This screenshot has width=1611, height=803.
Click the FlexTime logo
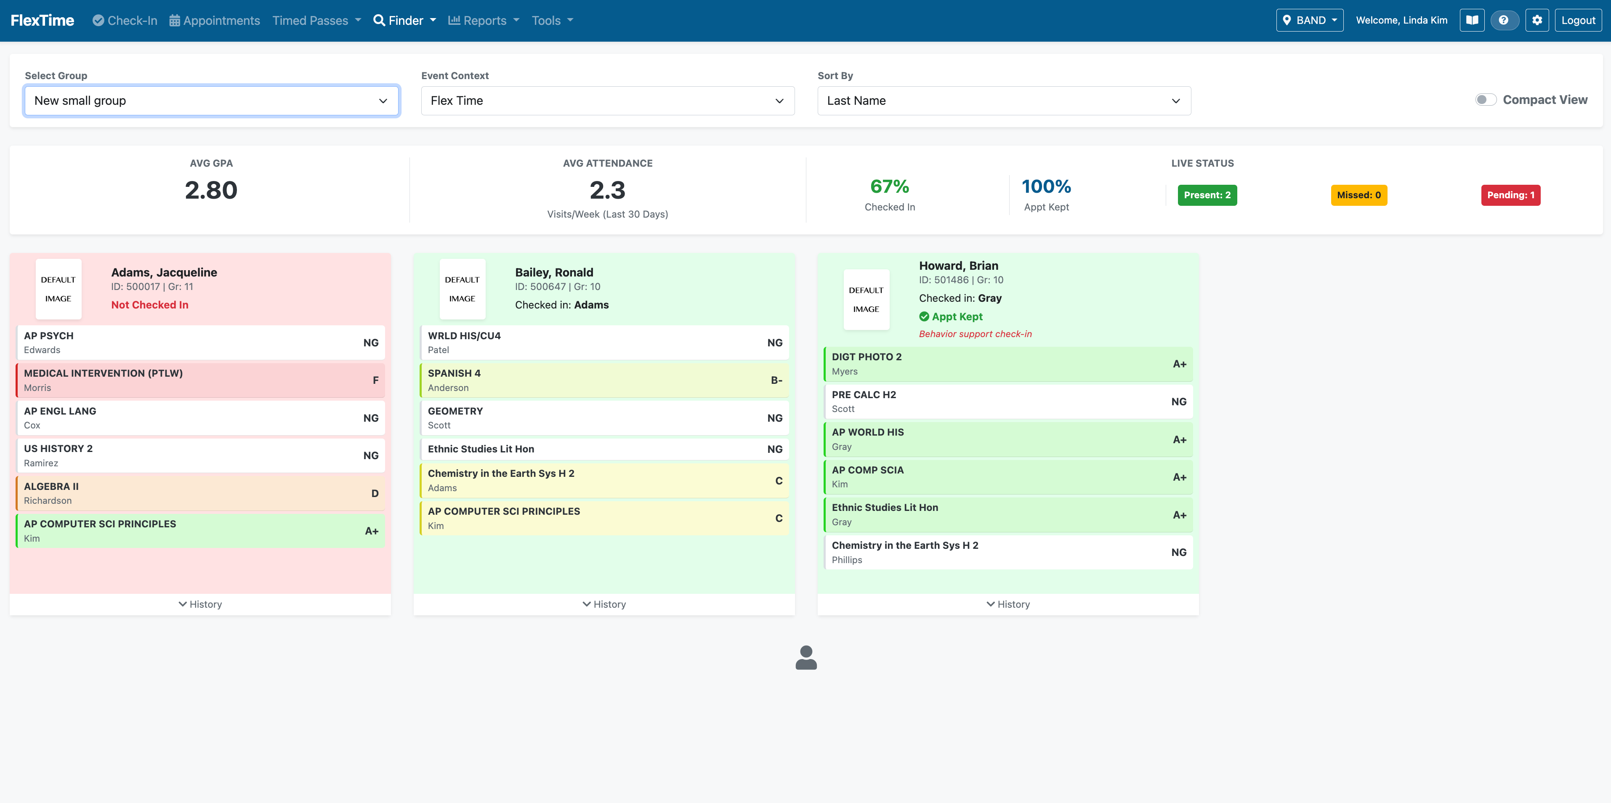pyautogui.click(x=43, y=21)
